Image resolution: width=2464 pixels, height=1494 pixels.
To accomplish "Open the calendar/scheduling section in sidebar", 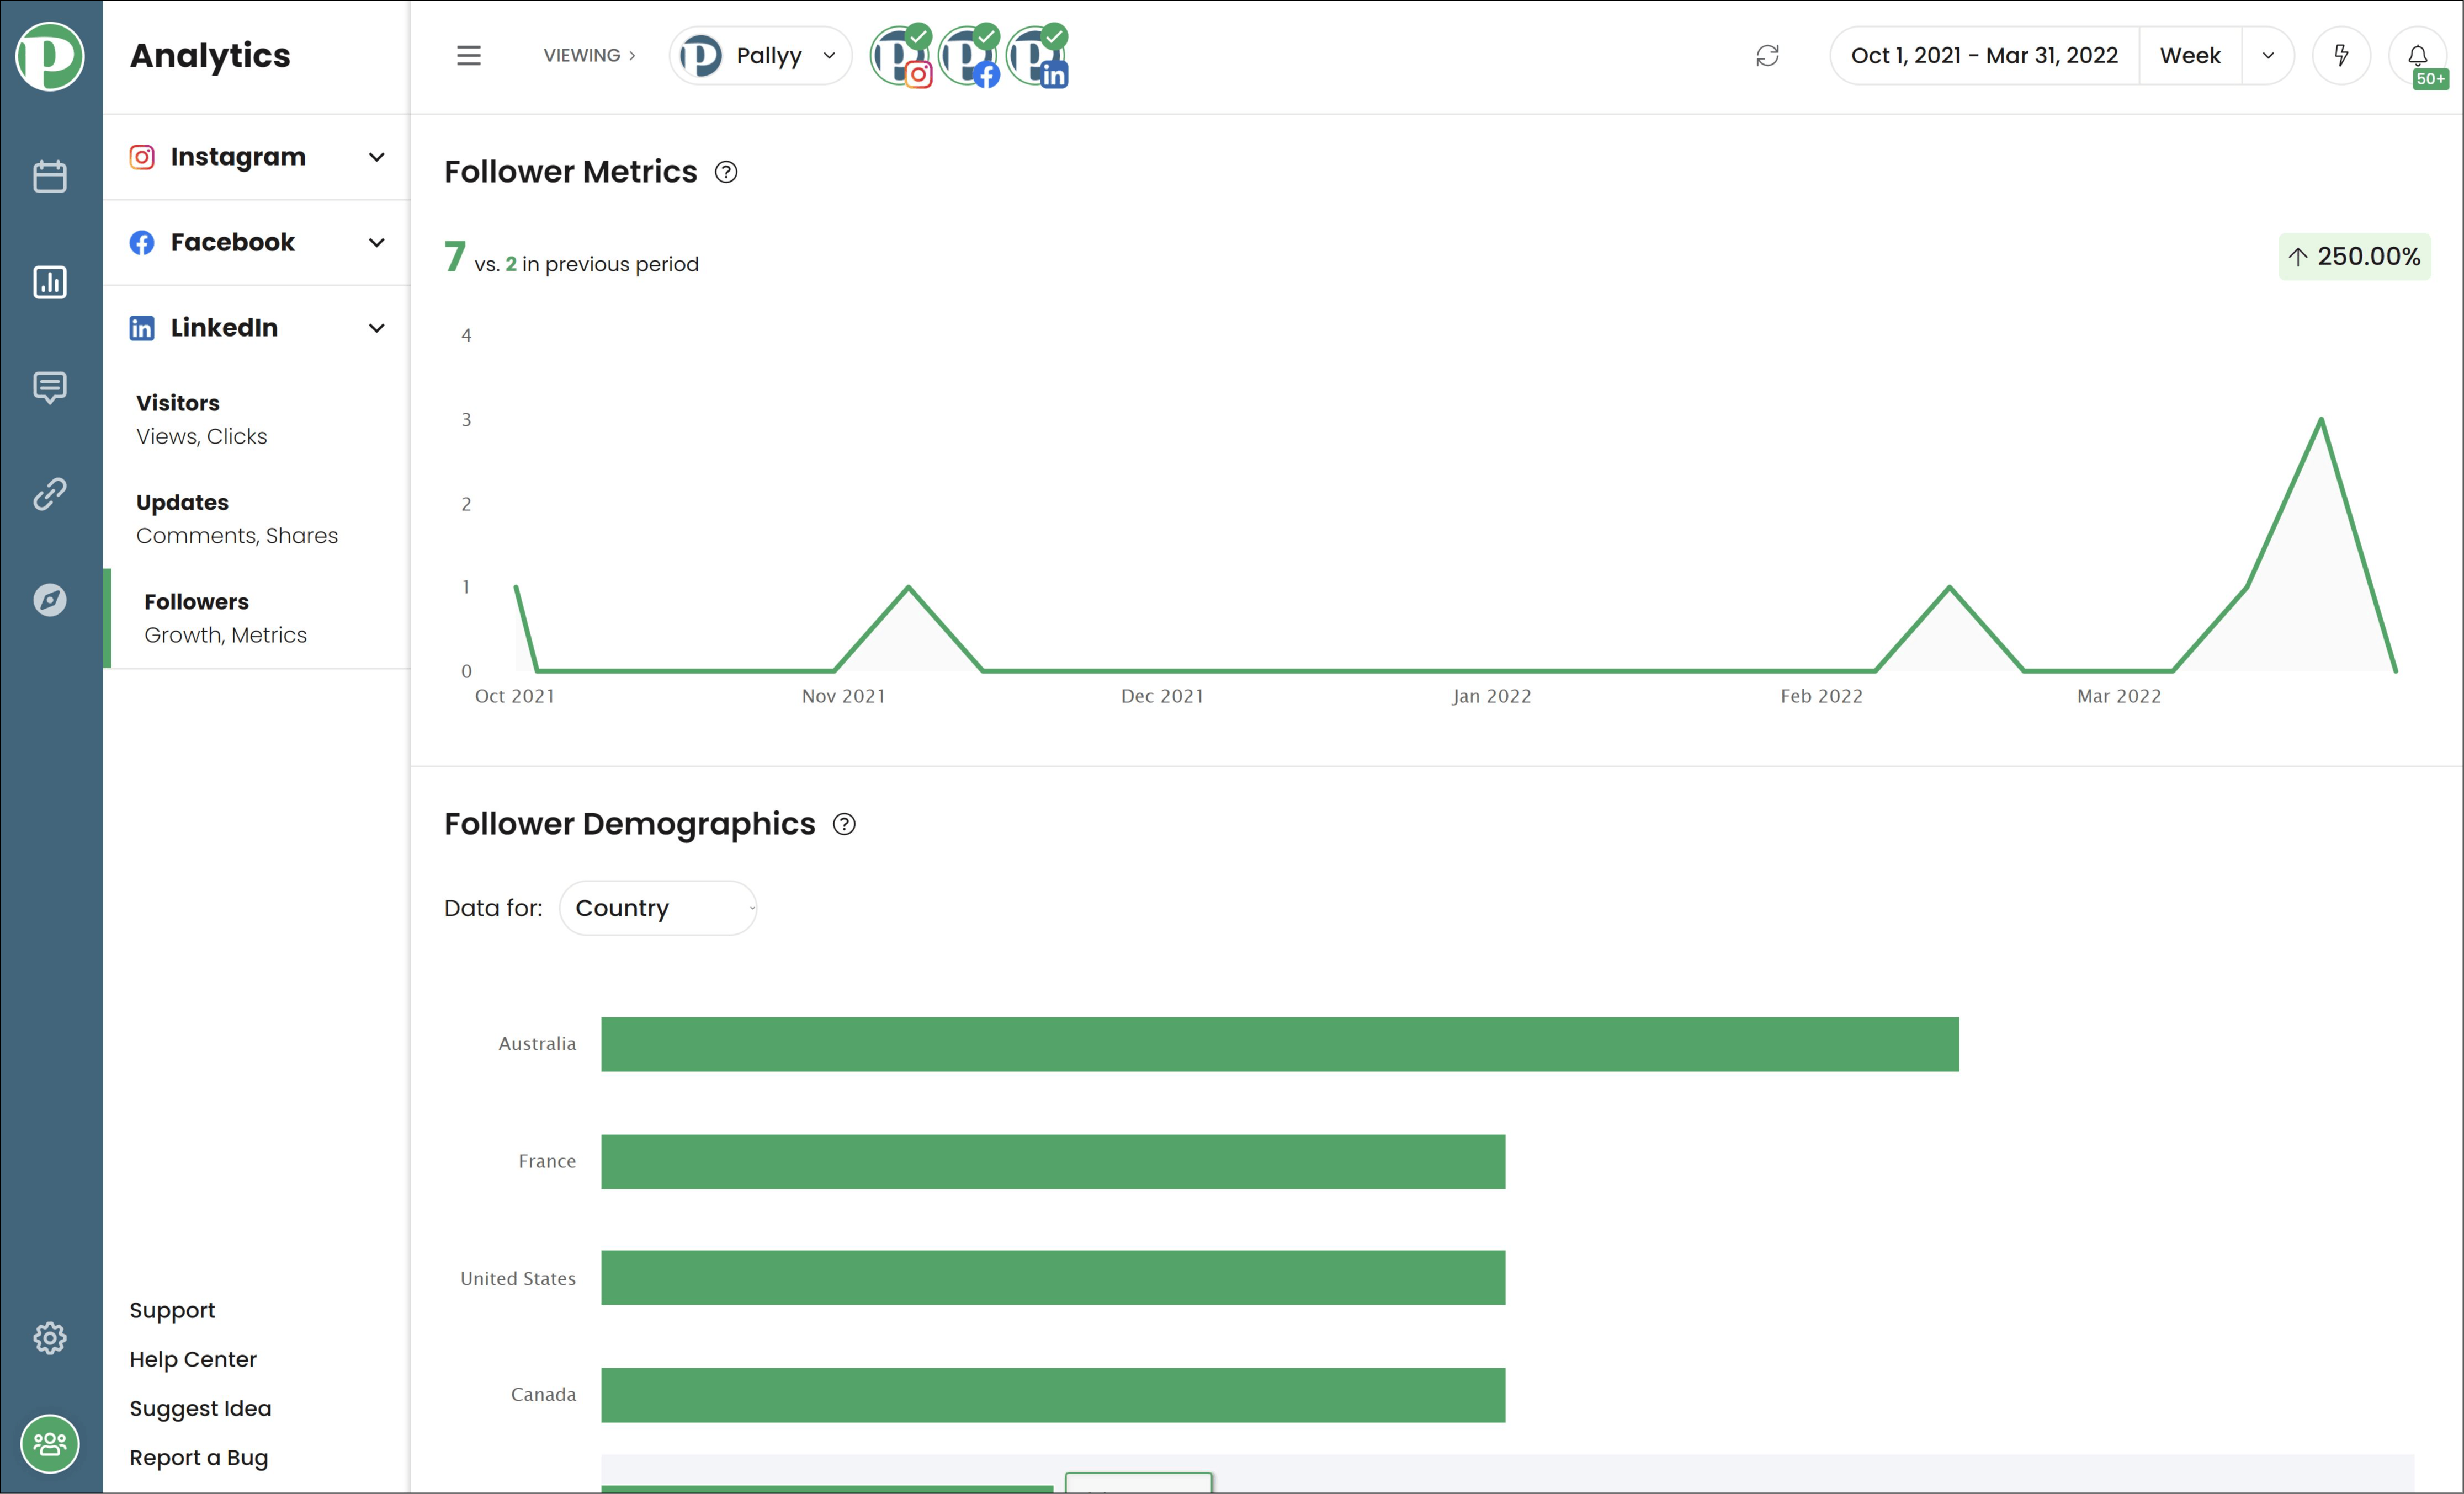I will (49, 176).
